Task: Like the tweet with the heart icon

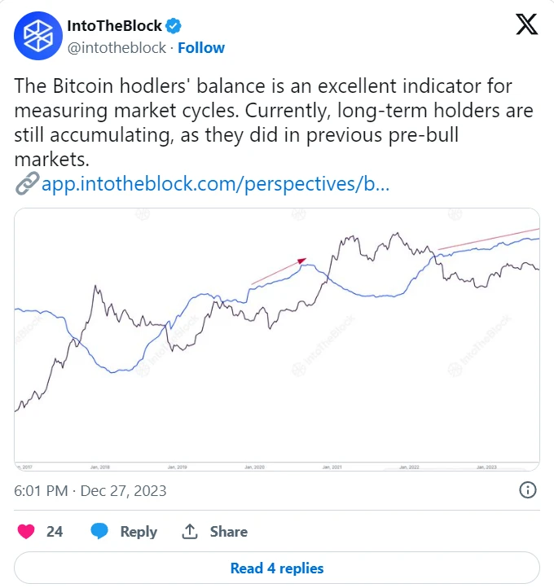Action: click(x=25, y=531)
